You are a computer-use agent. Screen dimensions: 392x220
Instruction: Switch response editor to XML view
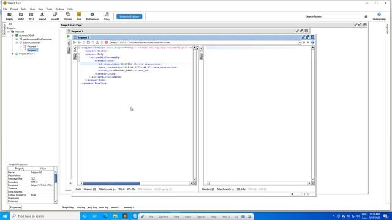(202, 50)
